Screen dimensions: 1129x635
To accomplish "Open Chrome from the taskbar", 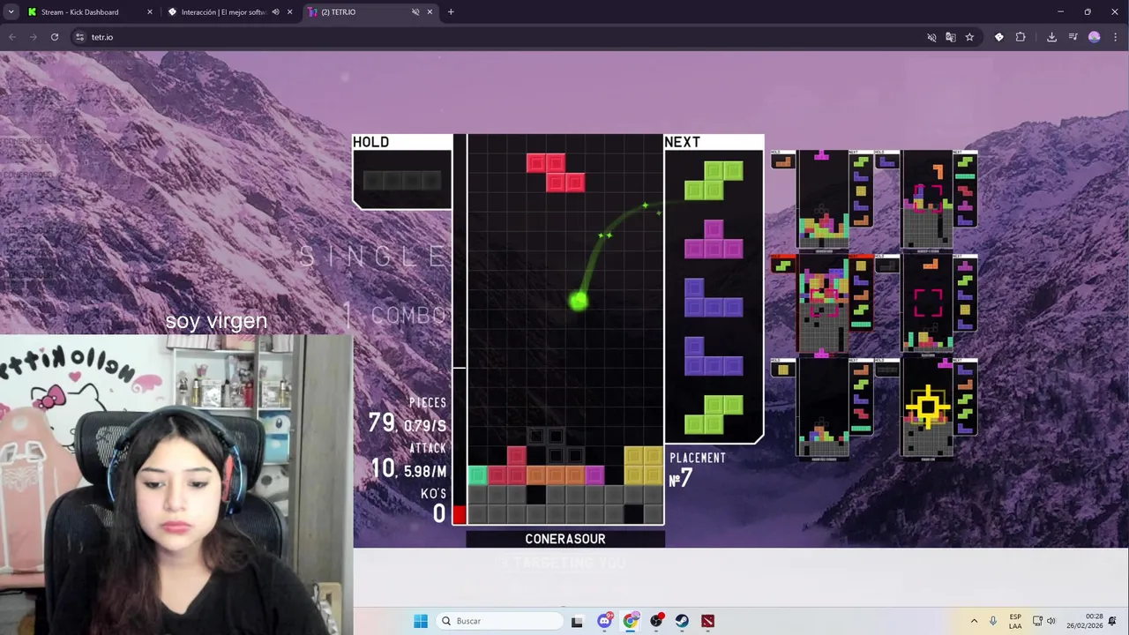I will [x=630, y=621].
